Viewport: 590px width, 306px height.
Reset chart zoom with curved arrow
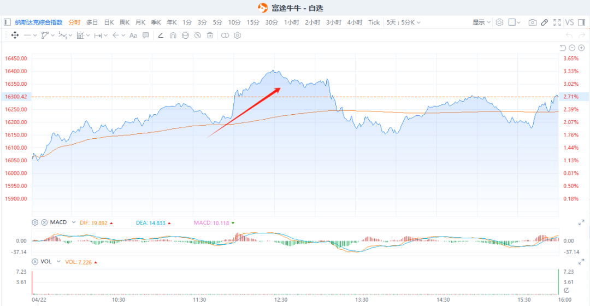click(x=563, y=48)
